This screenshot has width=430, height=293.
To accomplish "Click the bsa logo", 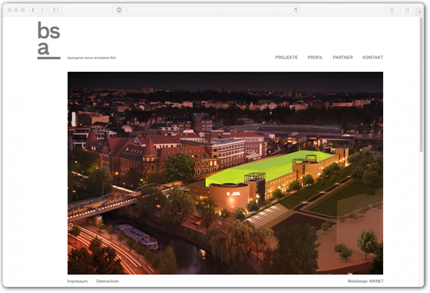I will click(x=48, y=40).
